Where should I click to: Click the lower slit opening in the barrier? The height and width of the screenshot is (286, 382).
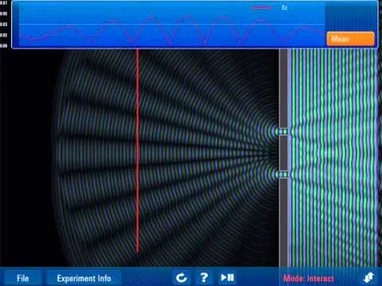283,175
